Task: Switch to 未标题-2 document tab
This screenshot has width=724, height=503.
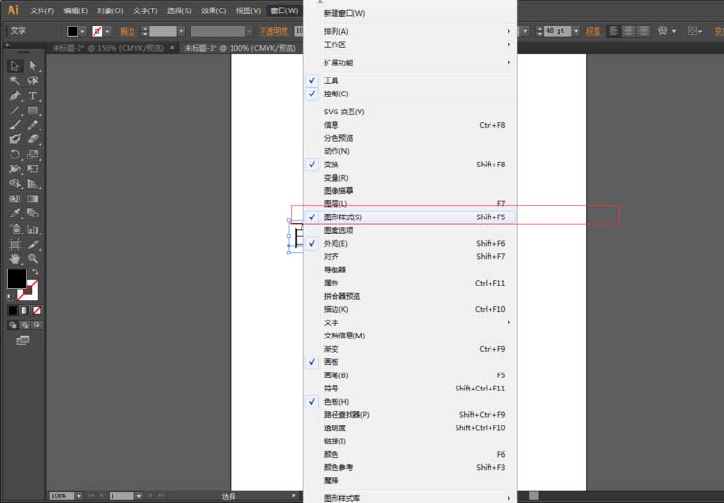Action: click(108, 48)
